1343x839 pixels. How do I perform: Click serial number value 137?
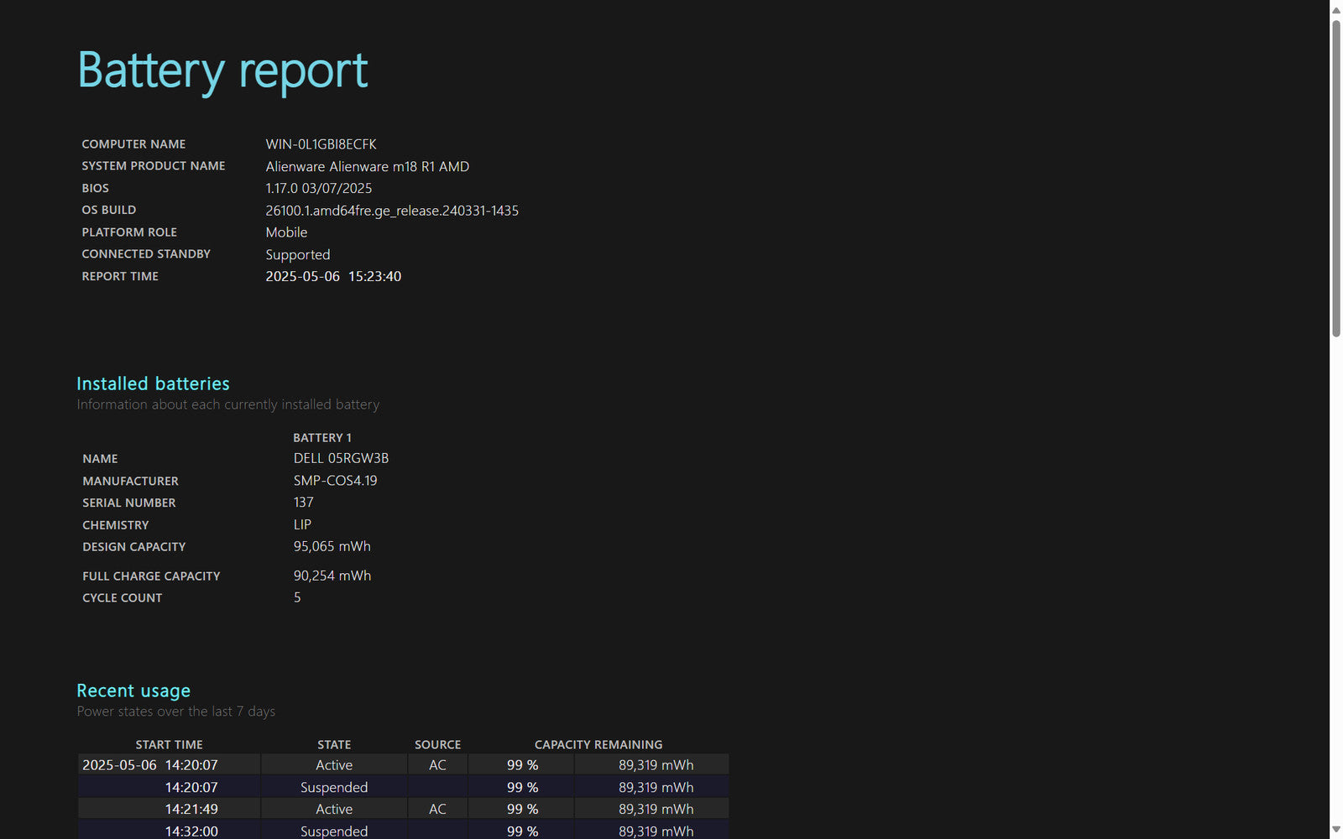click(x=303, y=503)
